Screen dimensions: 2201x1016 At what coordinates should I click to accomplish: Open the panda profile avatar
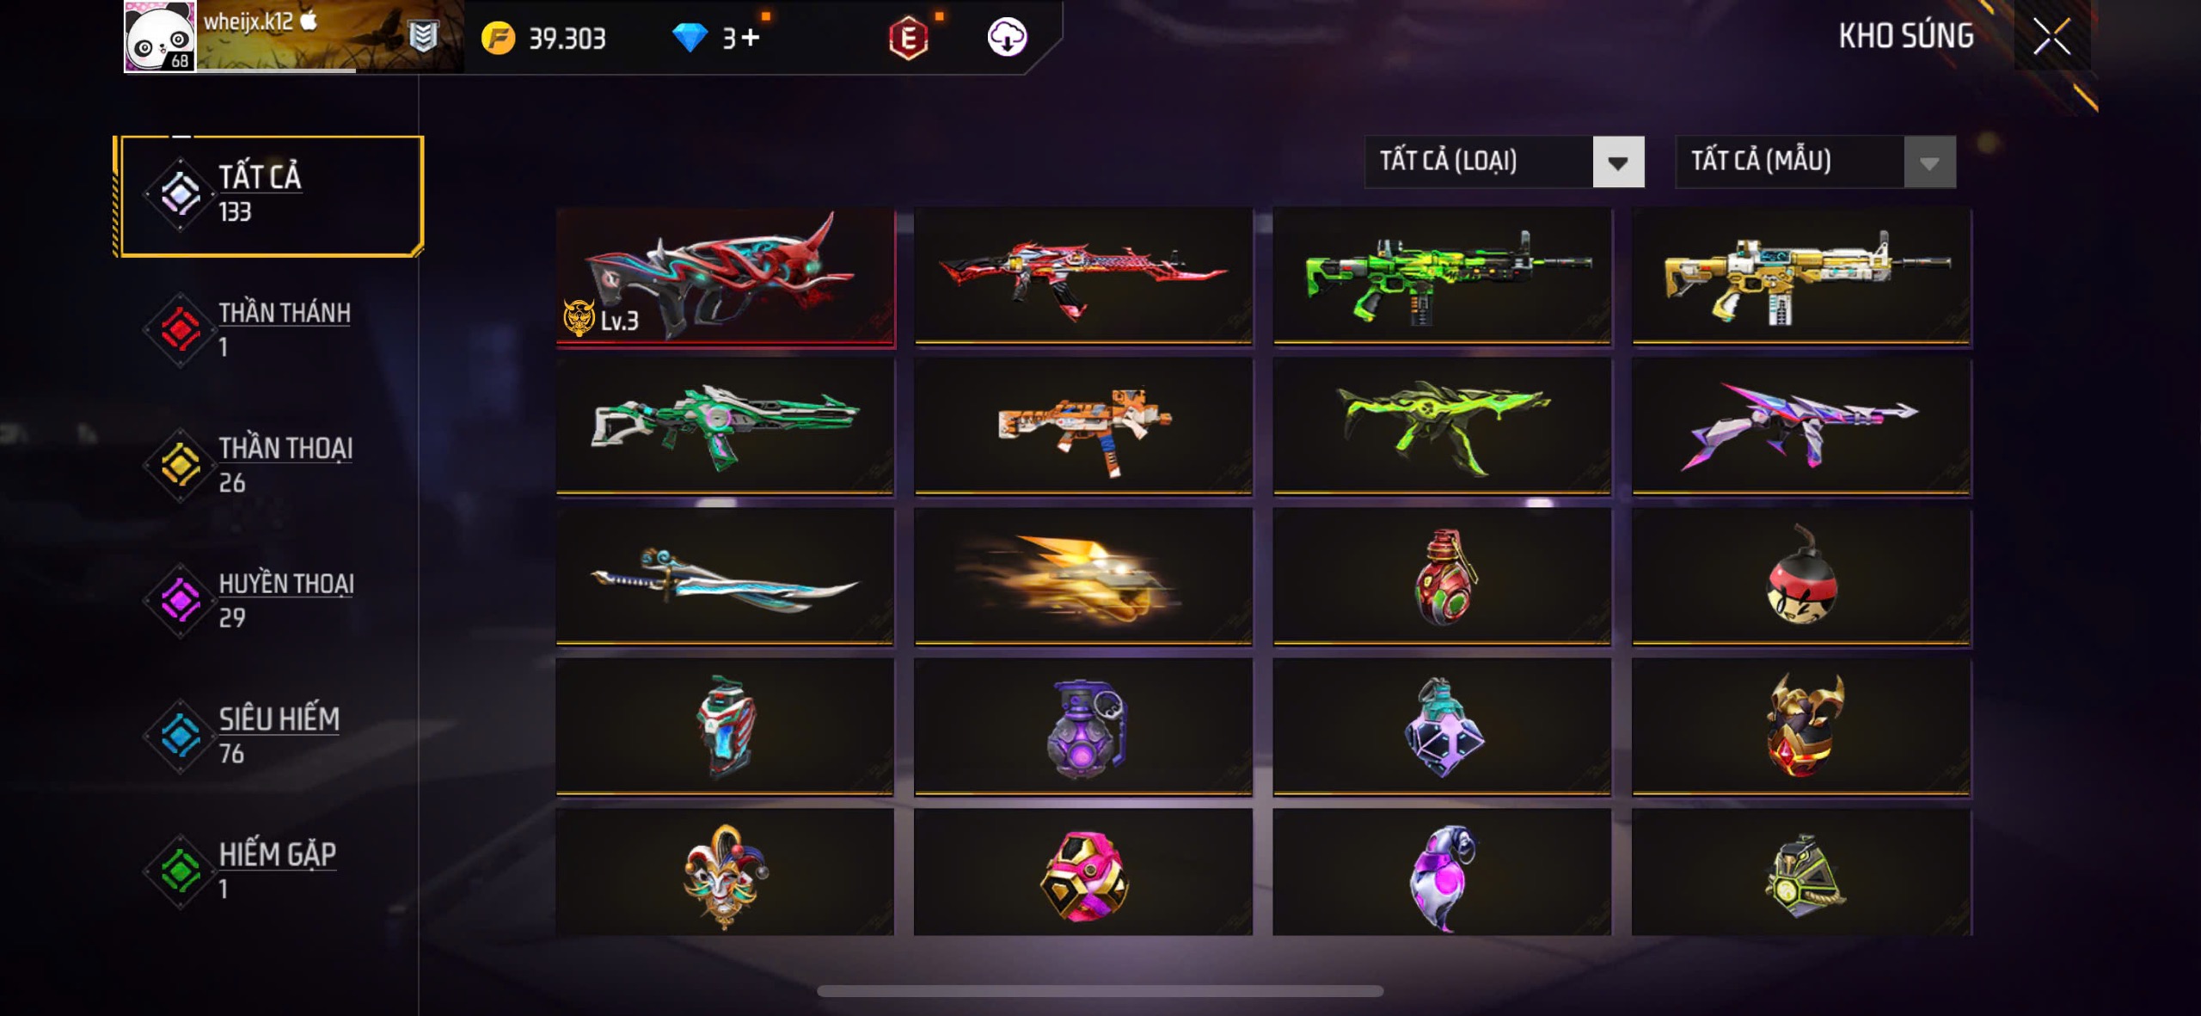coord(160,36)
